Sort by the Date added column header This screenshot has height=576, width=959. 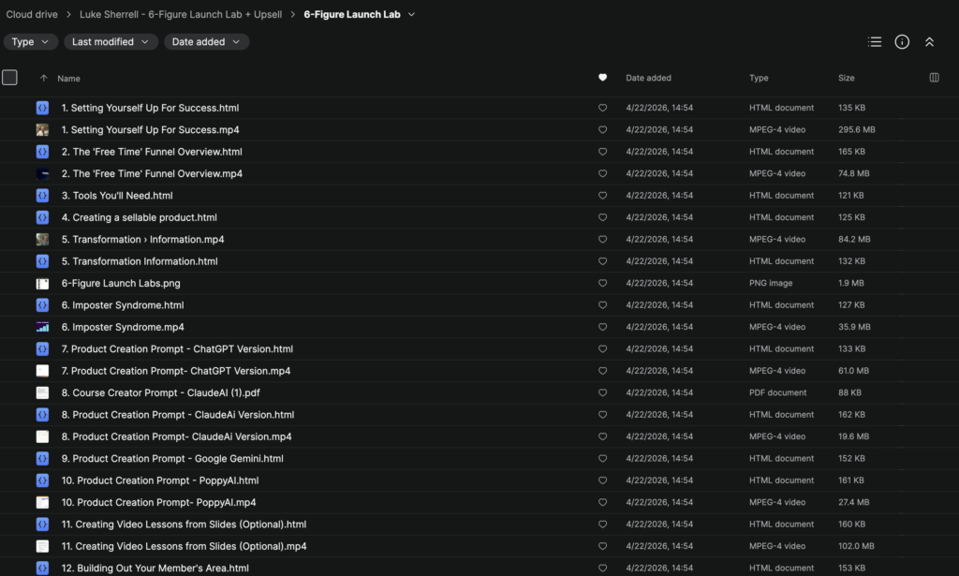(648, 79)
